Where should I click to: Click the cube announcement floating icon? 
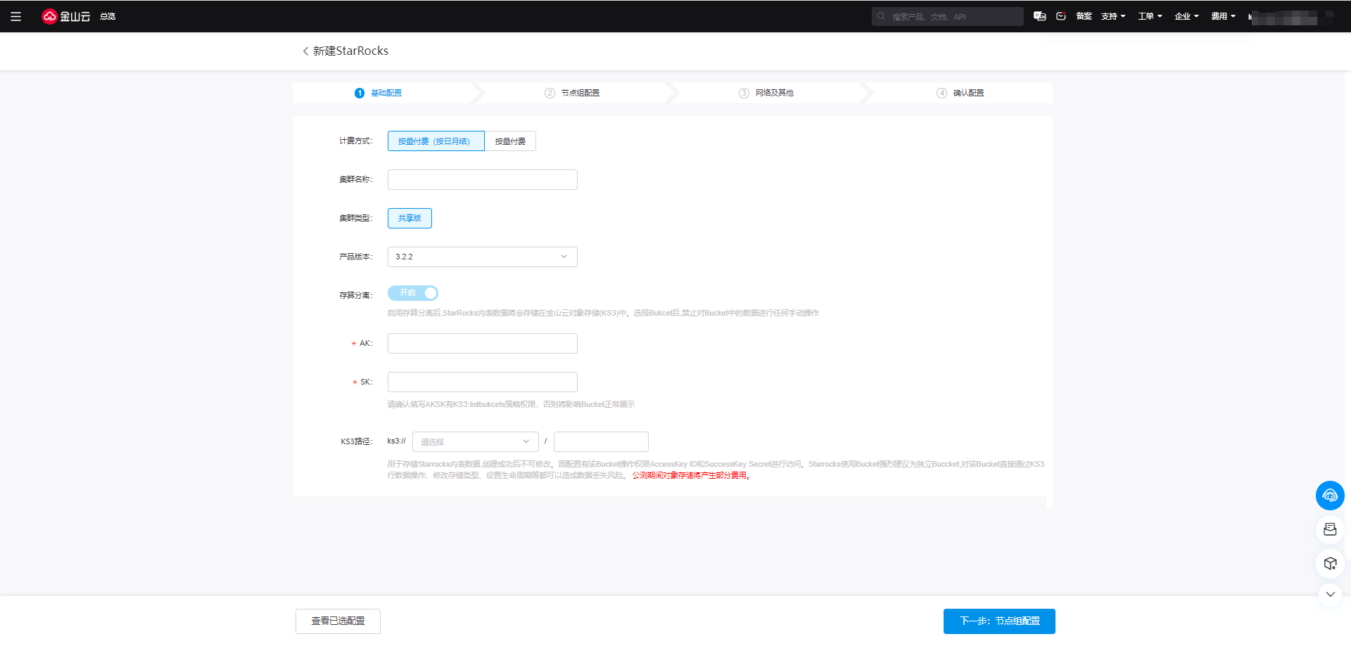click(1330, 563)
